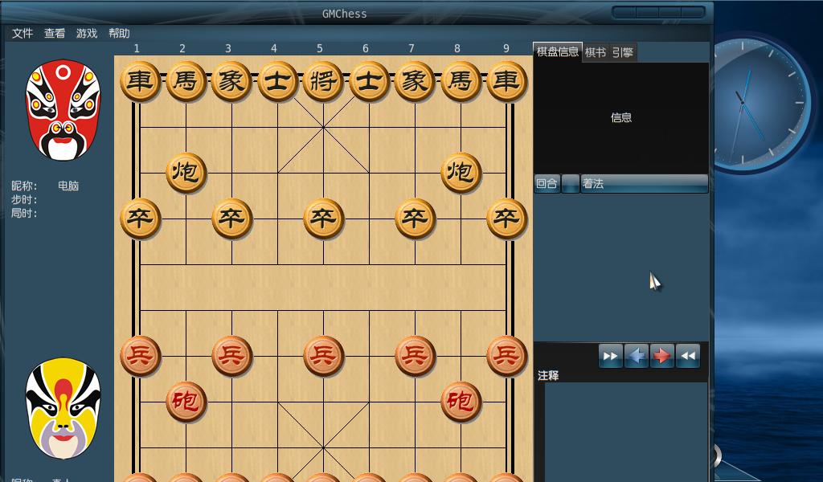This screenshot has height=482, width=823.
Task: Select the black 士 in column 4
Action: (x=277, y=81)
